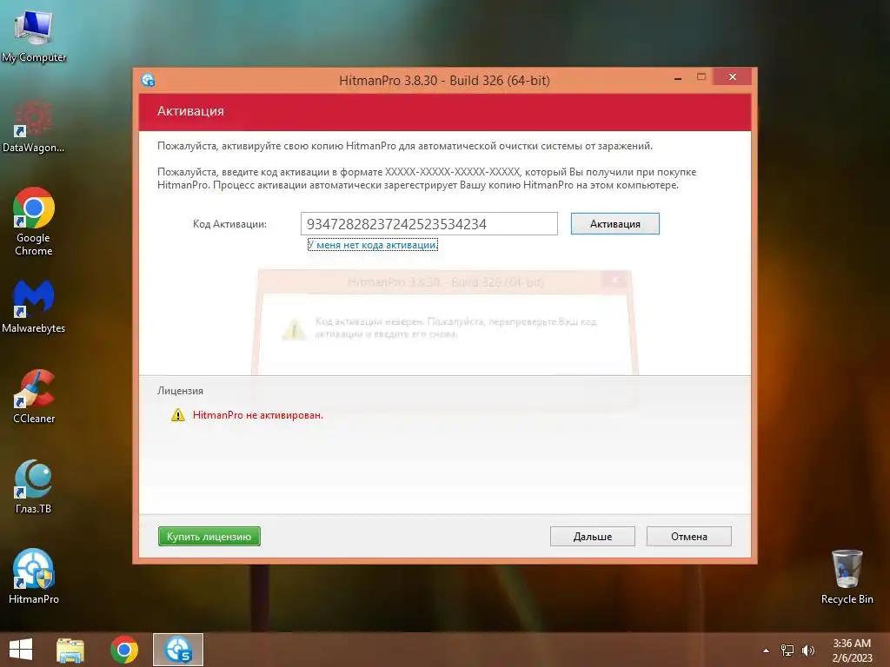This screenshot has width=890, height=667.
Task: Show hidden tray icons arrow
Action: click(766, 650)
